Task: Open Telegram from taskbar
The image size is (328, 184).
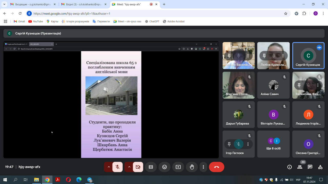Action: pyautogui.click(x=89, y=180)
